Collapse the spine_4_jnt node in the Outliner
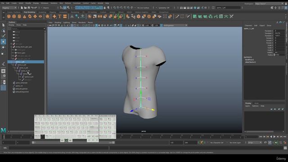Image resolution: width=288 pixels, height=162 pixels. pos(17,71)
